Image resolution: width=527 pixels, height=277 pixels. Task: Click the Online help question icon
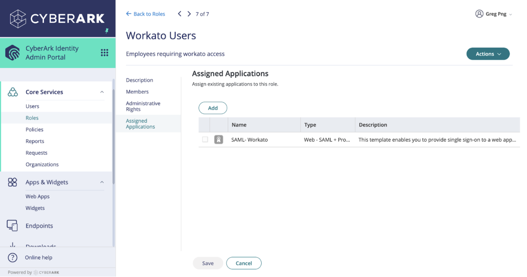pos(12,258)
